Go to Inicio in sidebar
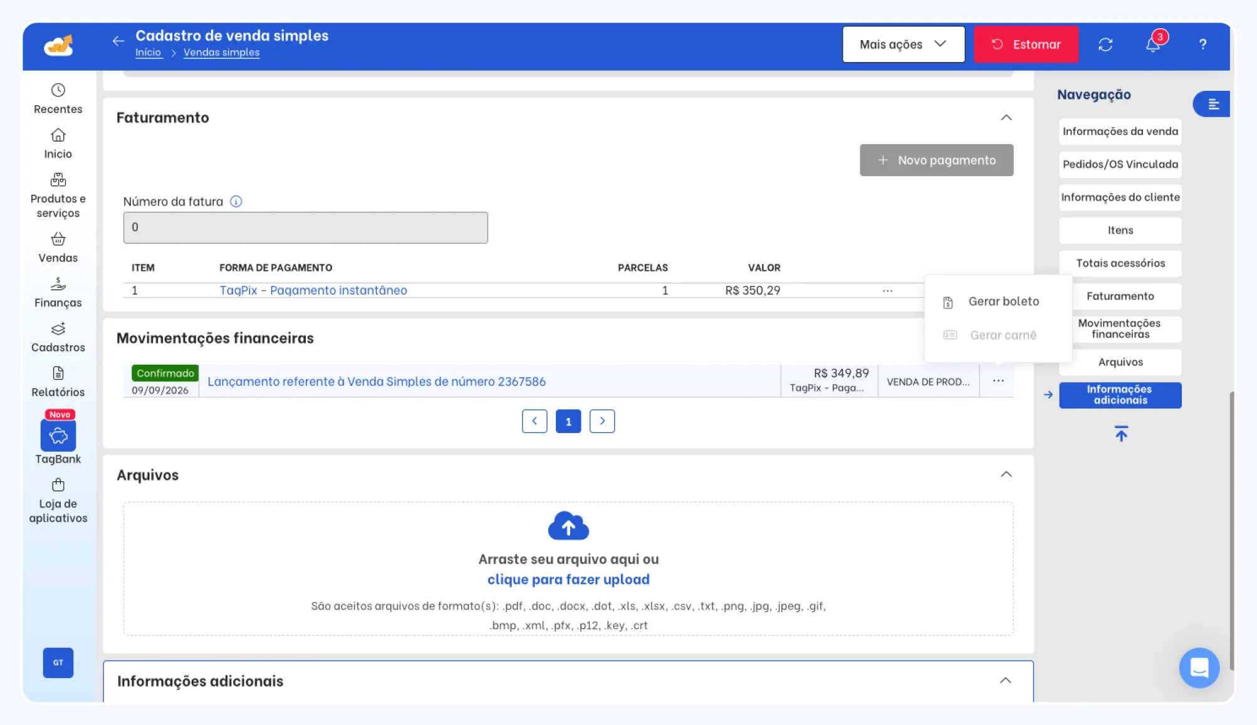The width and height of the screenshot is (1257, 725). pyautogui.click(x=58, y=144)
